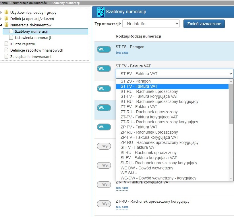
Task: Click the Definicja operacji/zdarzeń folder icon
Action: click(6, 18)
